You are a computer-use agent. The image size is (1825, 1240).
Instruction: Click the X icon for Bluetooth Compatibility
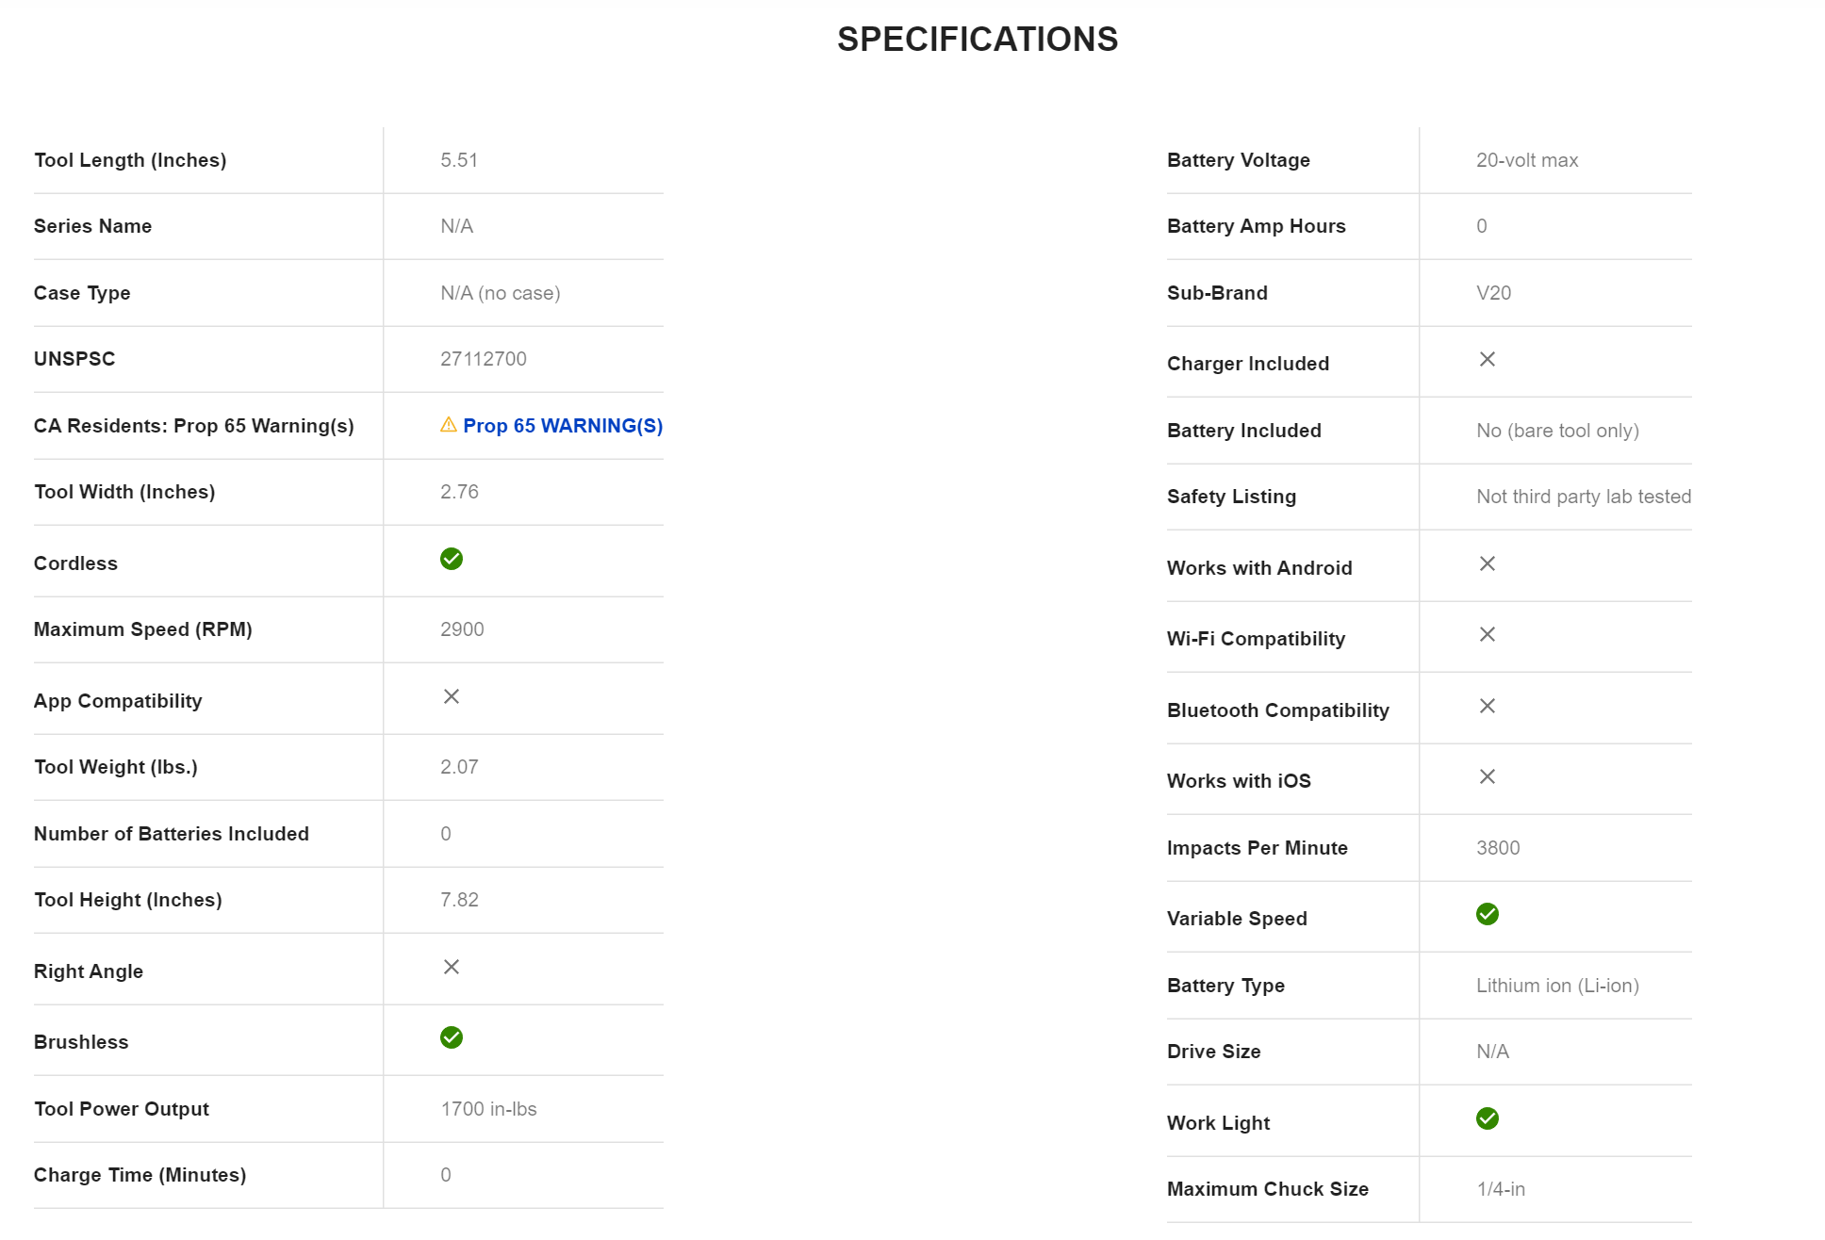click(1488, 706)
